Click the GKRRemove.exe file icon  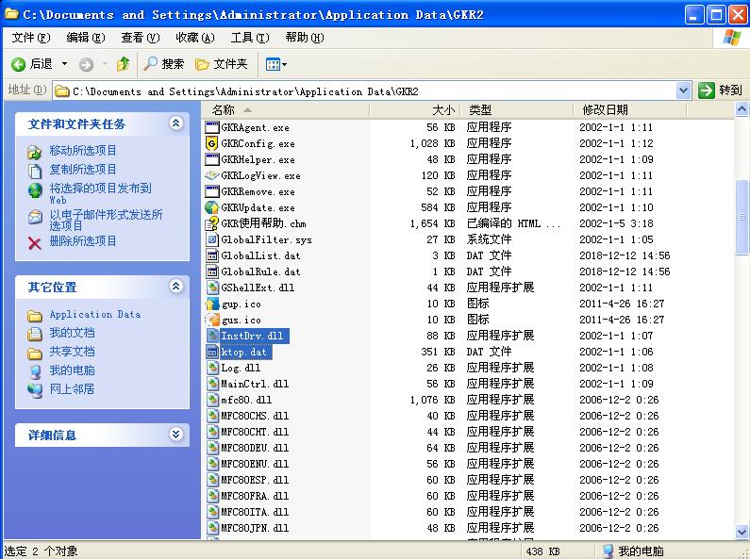[x=211, y=191]
